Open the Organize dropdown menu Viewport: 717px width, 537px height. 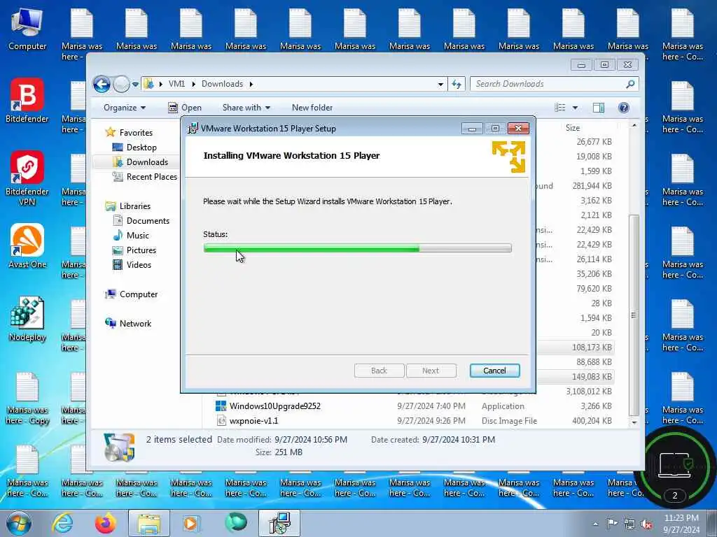point(125,108)
